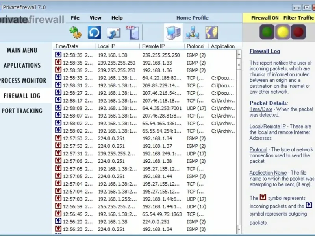Select remote IP 64.4.20.186:80 cell
Screen dimensions: 315x236
tap(162, 78)
